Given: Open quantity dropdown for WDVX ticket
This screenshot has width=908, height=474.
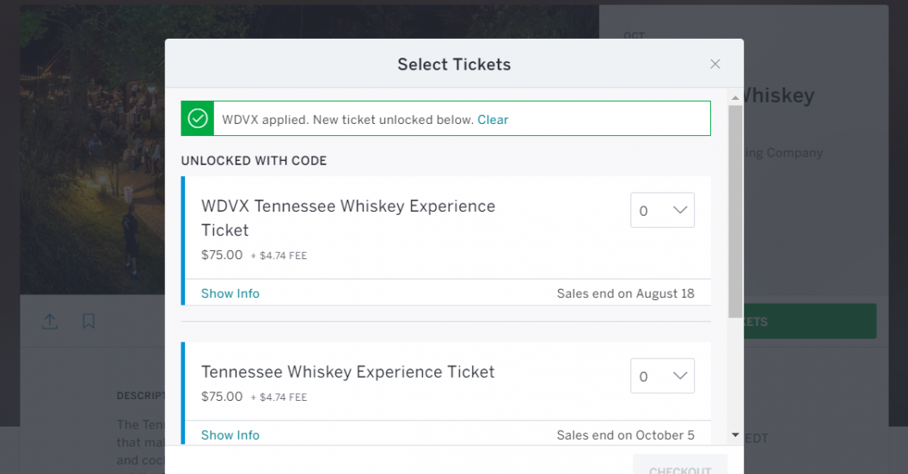Looking at the screenshot, I should pos(662,211).
